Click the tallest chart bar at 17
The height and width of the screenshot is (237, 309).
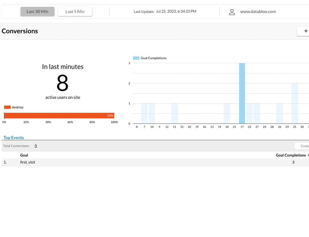[242, 93]
